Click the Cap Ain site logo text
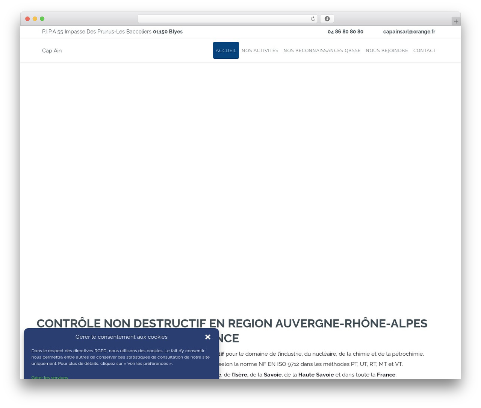Viewport: 481px width, 408px height. 52,50
